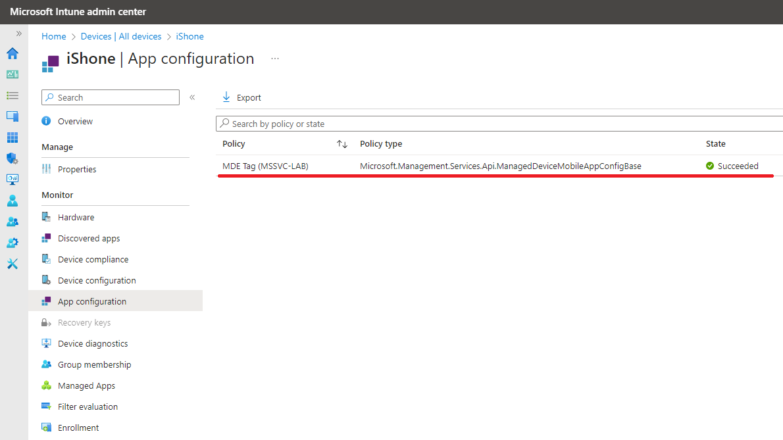The width and height of the screenshot is (783, 440).
Task: Click the Properties sliders icon
Action: 47,169
